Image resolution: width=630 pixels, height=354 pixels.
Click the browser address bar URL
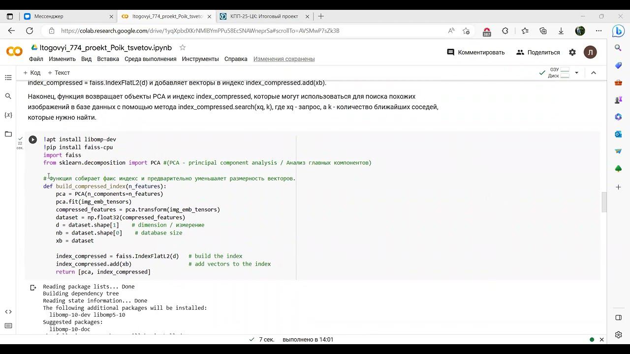click(200, 30)
